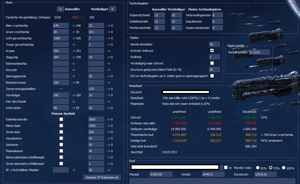This screenshot has height=184, width=300.
Task: Edit defender Slagschip count field
Action: 96,57
